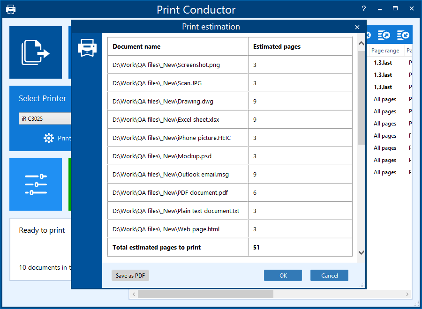Select the PDF document.pdf row
The image size is (422, 309).
170,192
